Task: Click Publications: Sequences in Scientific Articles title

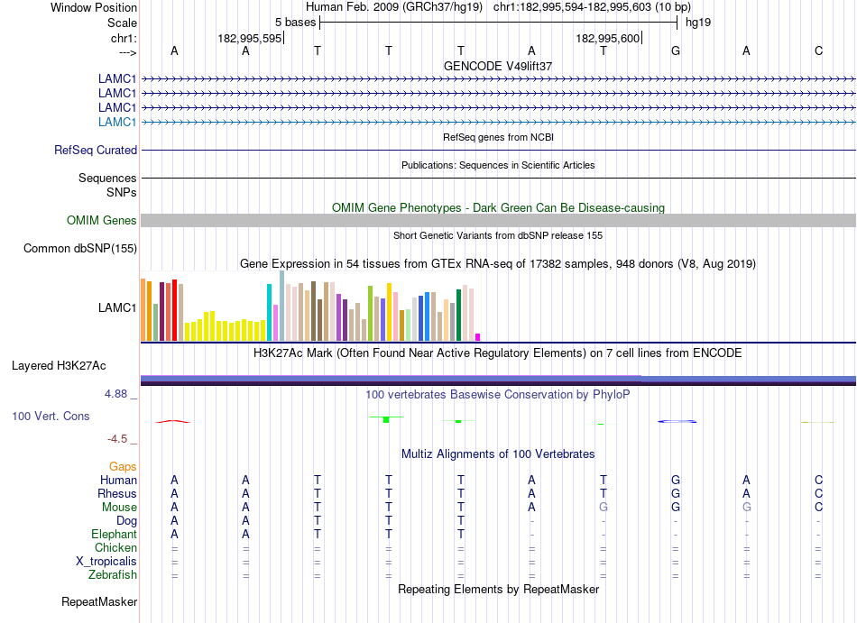Action: point(498,165)
